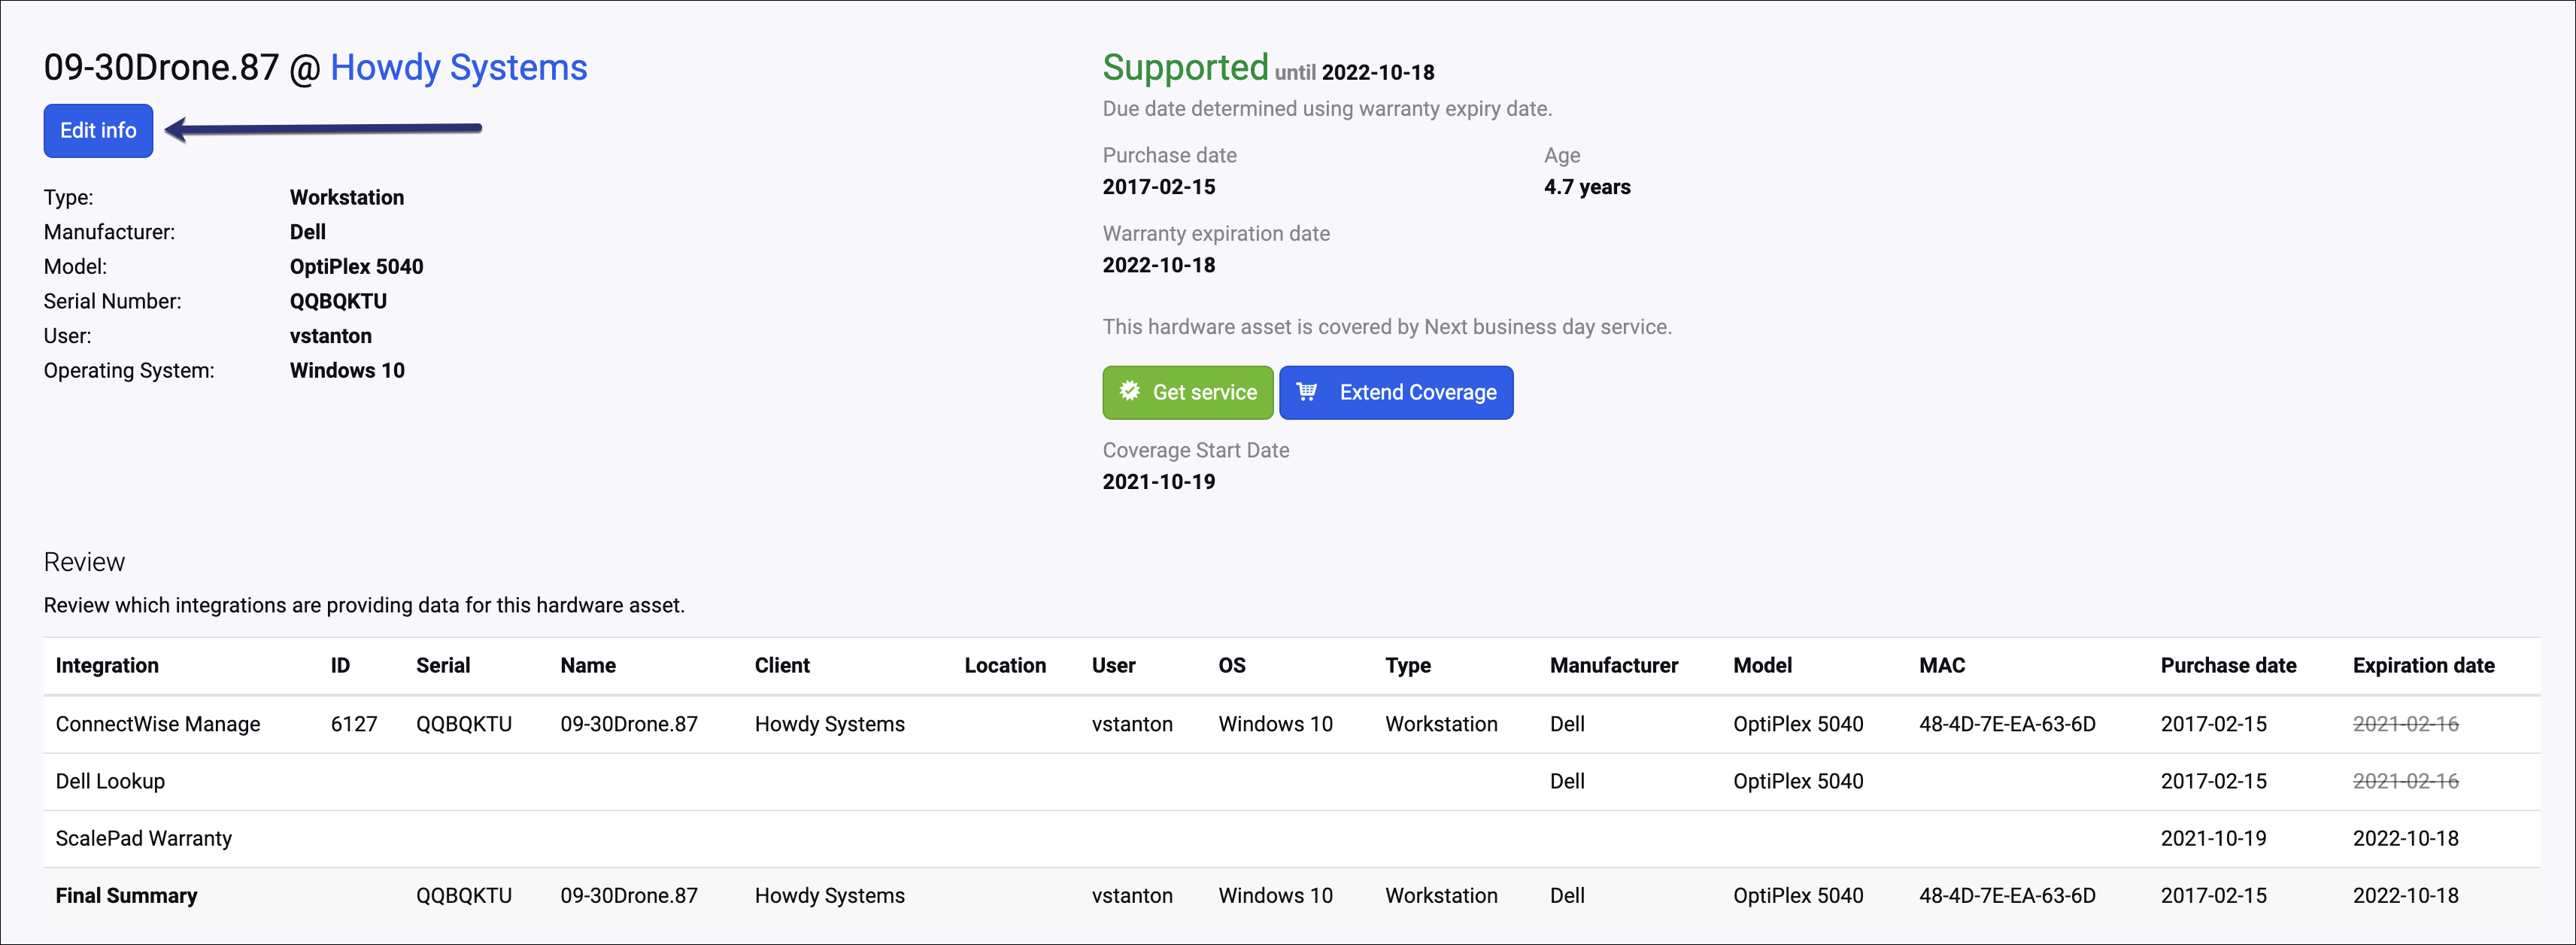Click Final Summary expiration date 2022-10-18

pyautogui.click(x=2405, y=895)
